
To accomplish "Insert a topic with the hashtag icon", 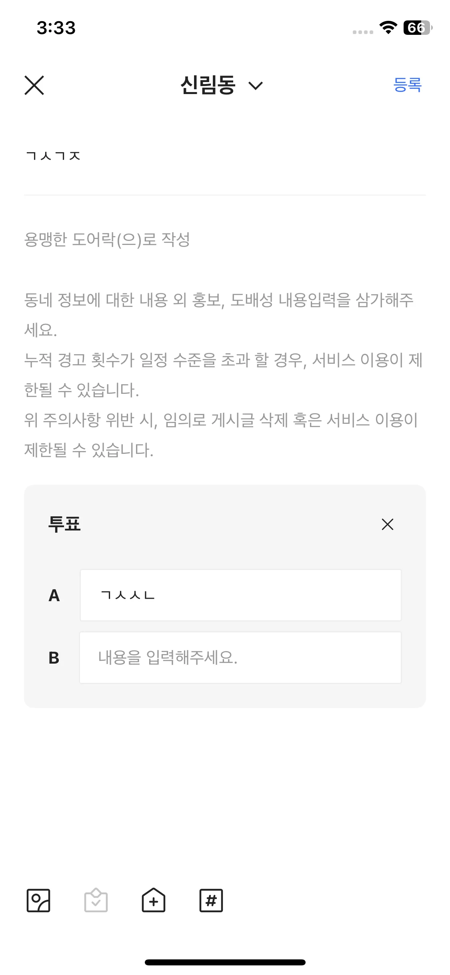I will click(x=211, y=901).
